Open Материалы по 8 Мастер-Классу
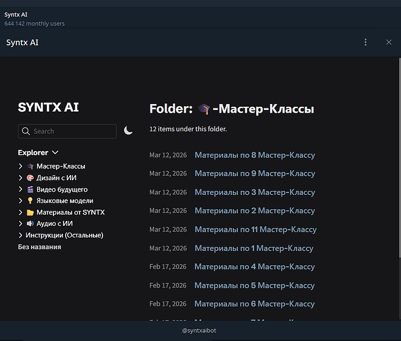 255,155
